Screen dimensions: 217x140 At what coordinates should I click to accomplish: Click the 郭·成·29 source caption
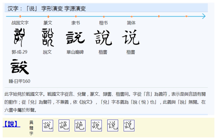point(19,52)
